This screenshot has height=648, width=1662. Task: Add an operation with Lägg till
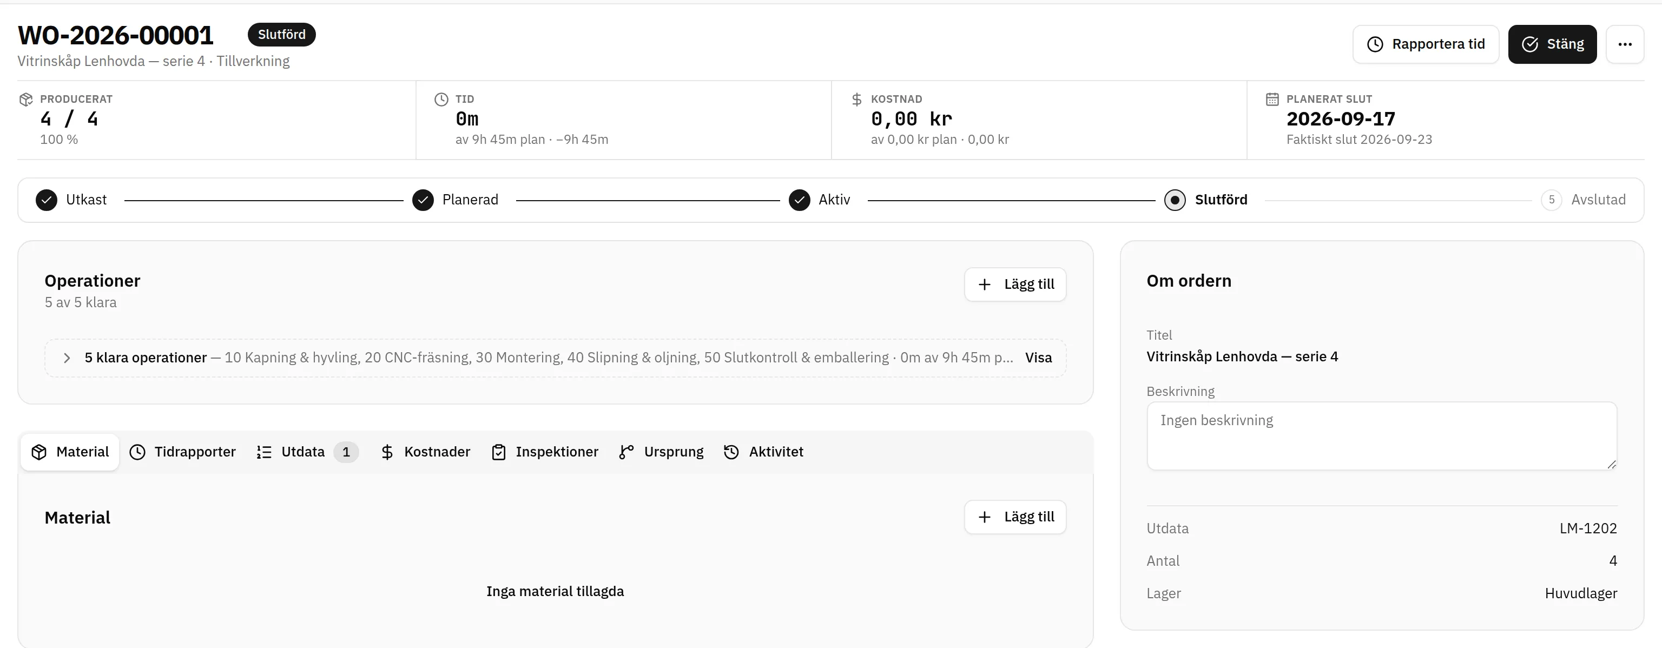pos(1015,285)
